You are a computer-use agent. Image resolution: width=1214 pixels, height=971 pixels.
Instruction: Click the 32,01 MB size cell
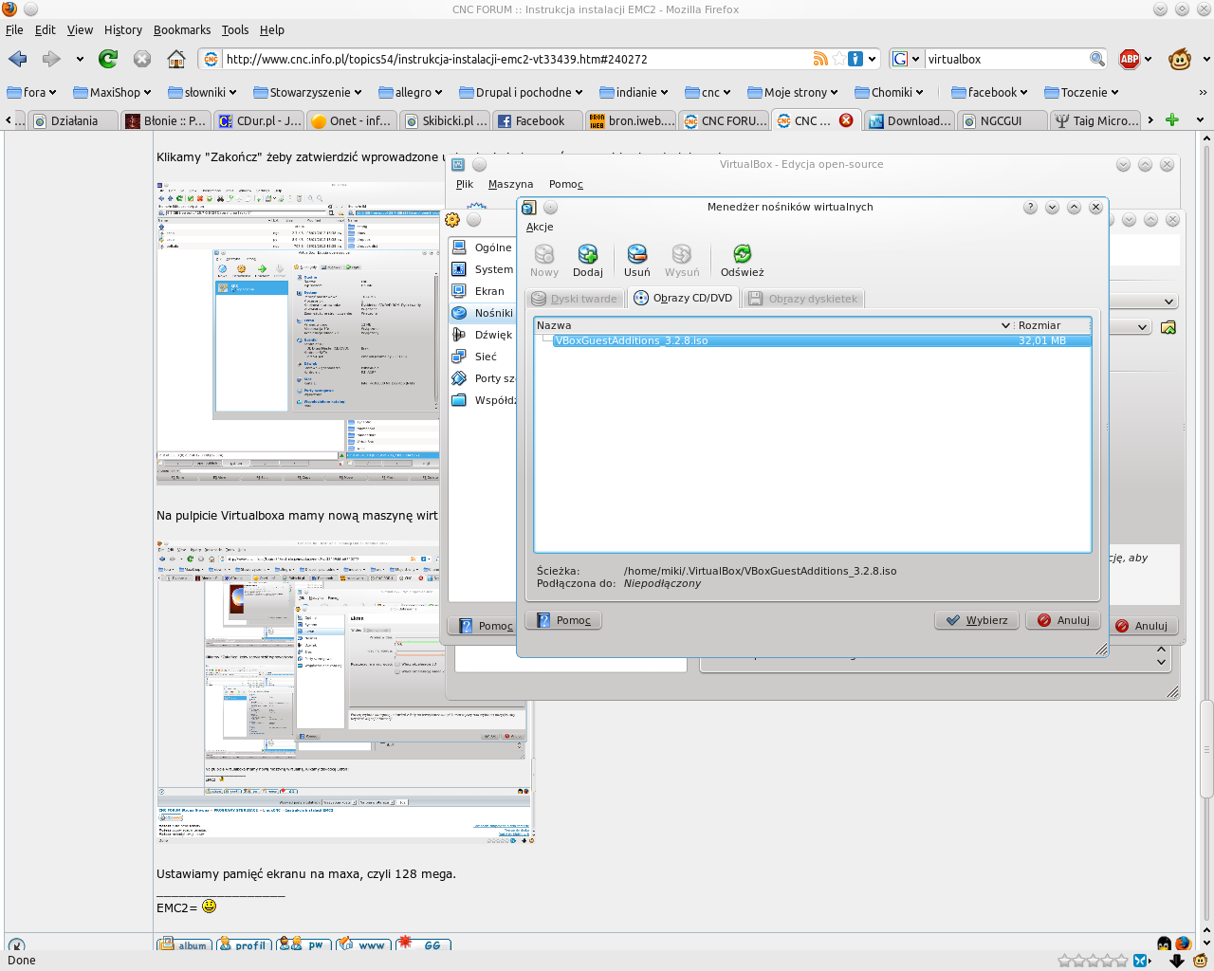[x=1042, y=340]
